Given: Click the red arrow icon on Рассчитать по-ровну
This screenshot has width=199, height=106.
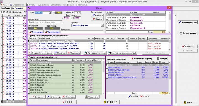Looking at the screenshot, I should coord(132,58).
